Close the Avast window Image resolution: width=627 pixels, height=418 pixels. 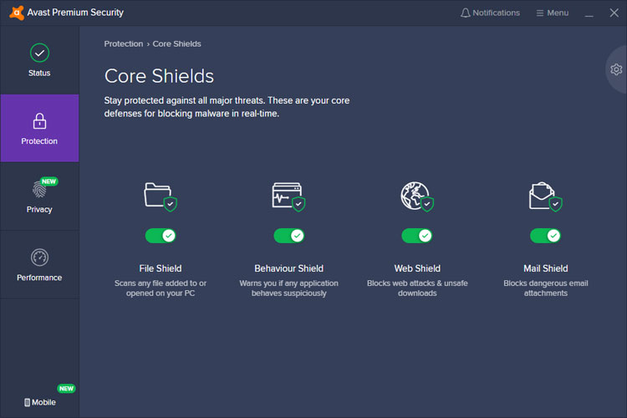614,13
